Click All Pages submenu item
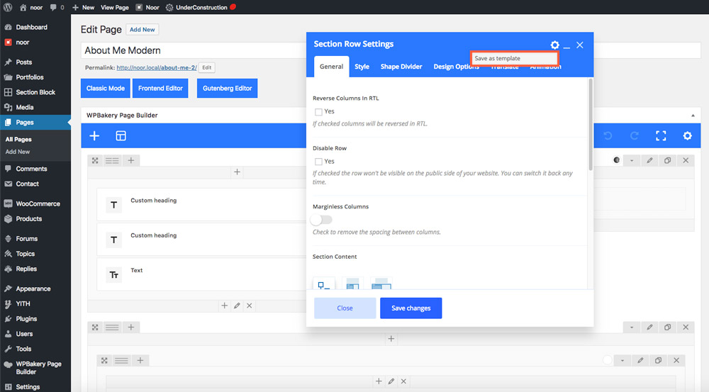Viewport: 709px width, 392px height. (x=18, y=139)
